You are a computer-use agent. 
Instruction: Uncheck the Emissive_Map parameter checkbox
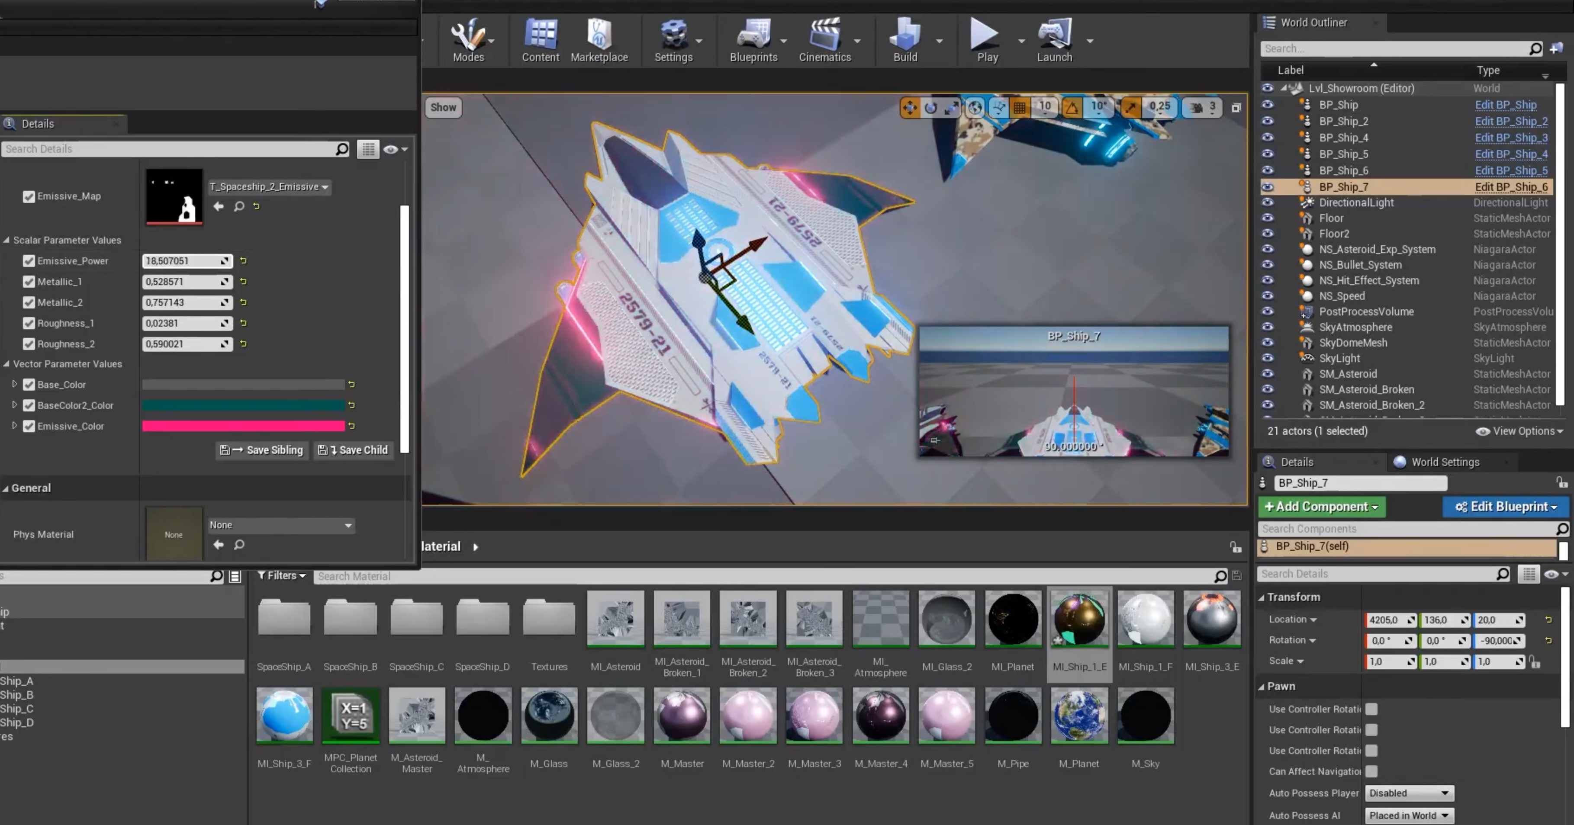click(29, 196)
